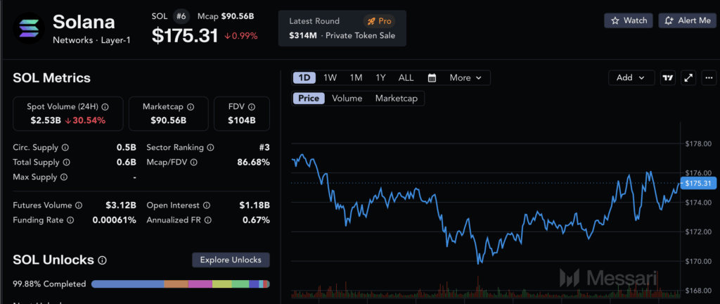Click the blue segment of unlocks progress bar
This screenshot has height=304, width=720.
(x=128, y=284)
